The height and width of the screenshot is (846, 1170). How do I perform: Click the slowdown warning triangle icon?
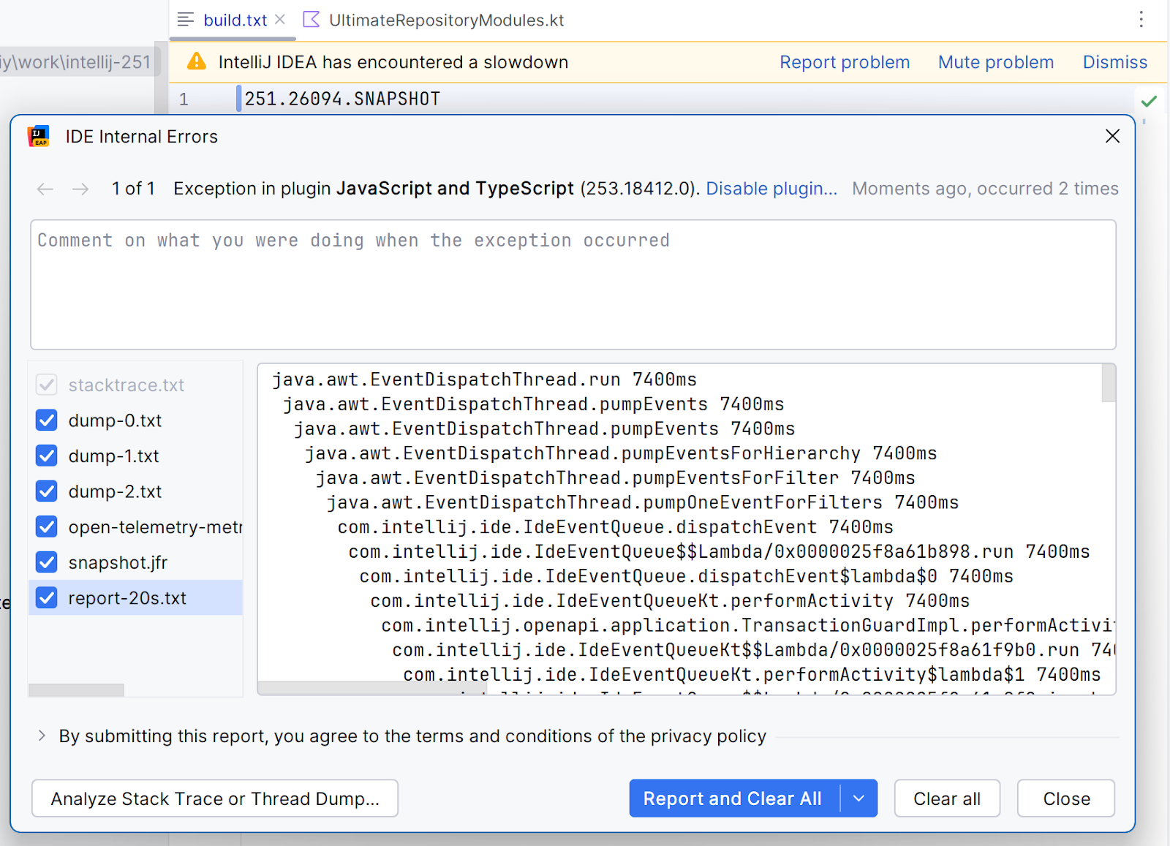pyautogui.click(x=197, y=61)
